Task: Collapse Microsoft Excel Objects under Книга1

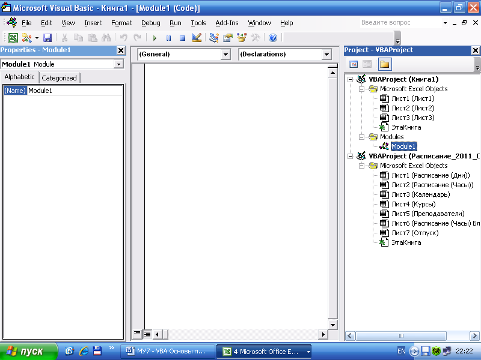Action: (362, 89)
